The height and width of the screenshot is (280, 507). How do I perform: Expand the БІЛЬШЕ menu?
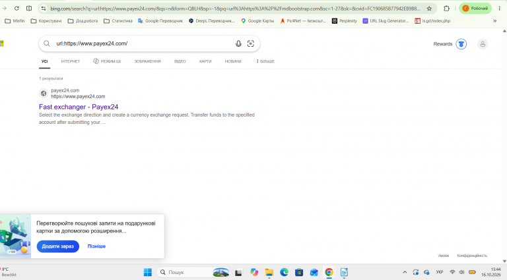coord(265,61)
